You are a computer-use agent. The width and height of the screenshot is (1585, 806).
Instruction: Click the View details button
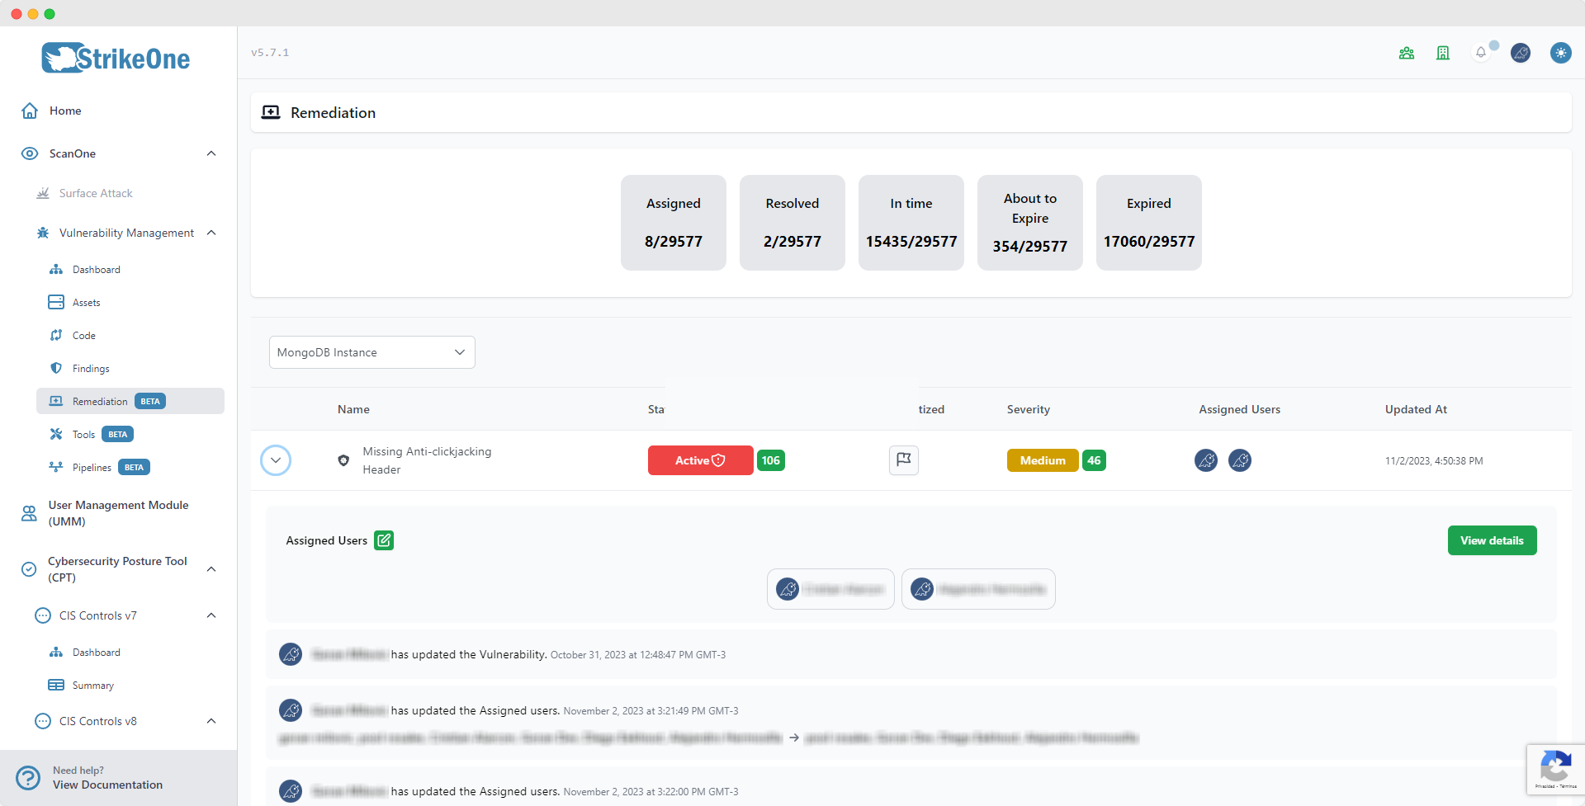point(1492,540)
